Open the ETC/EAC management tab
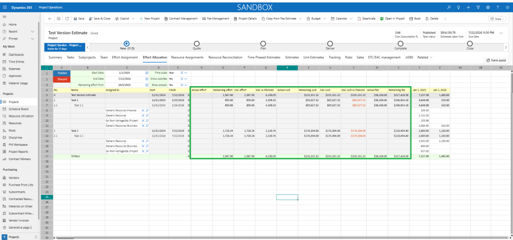This screenshot has width=513, height=240. pyautogui.click(x=384, y=57)
